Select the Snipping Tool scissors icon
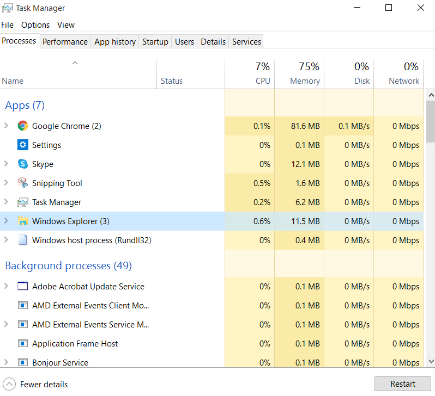Image resolution: width=435 pixels, height=396 pixels. (22, 183)
